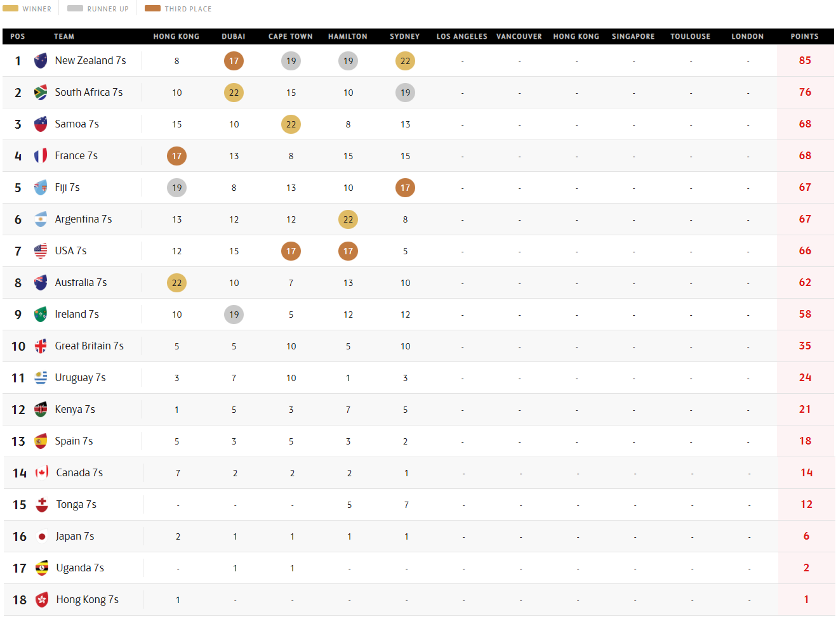Click USA 7s total points 66

point(805,251)
